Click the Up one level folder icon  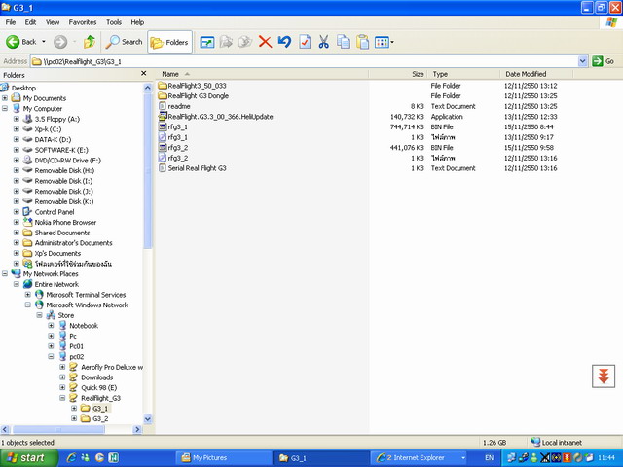[90, 42]
